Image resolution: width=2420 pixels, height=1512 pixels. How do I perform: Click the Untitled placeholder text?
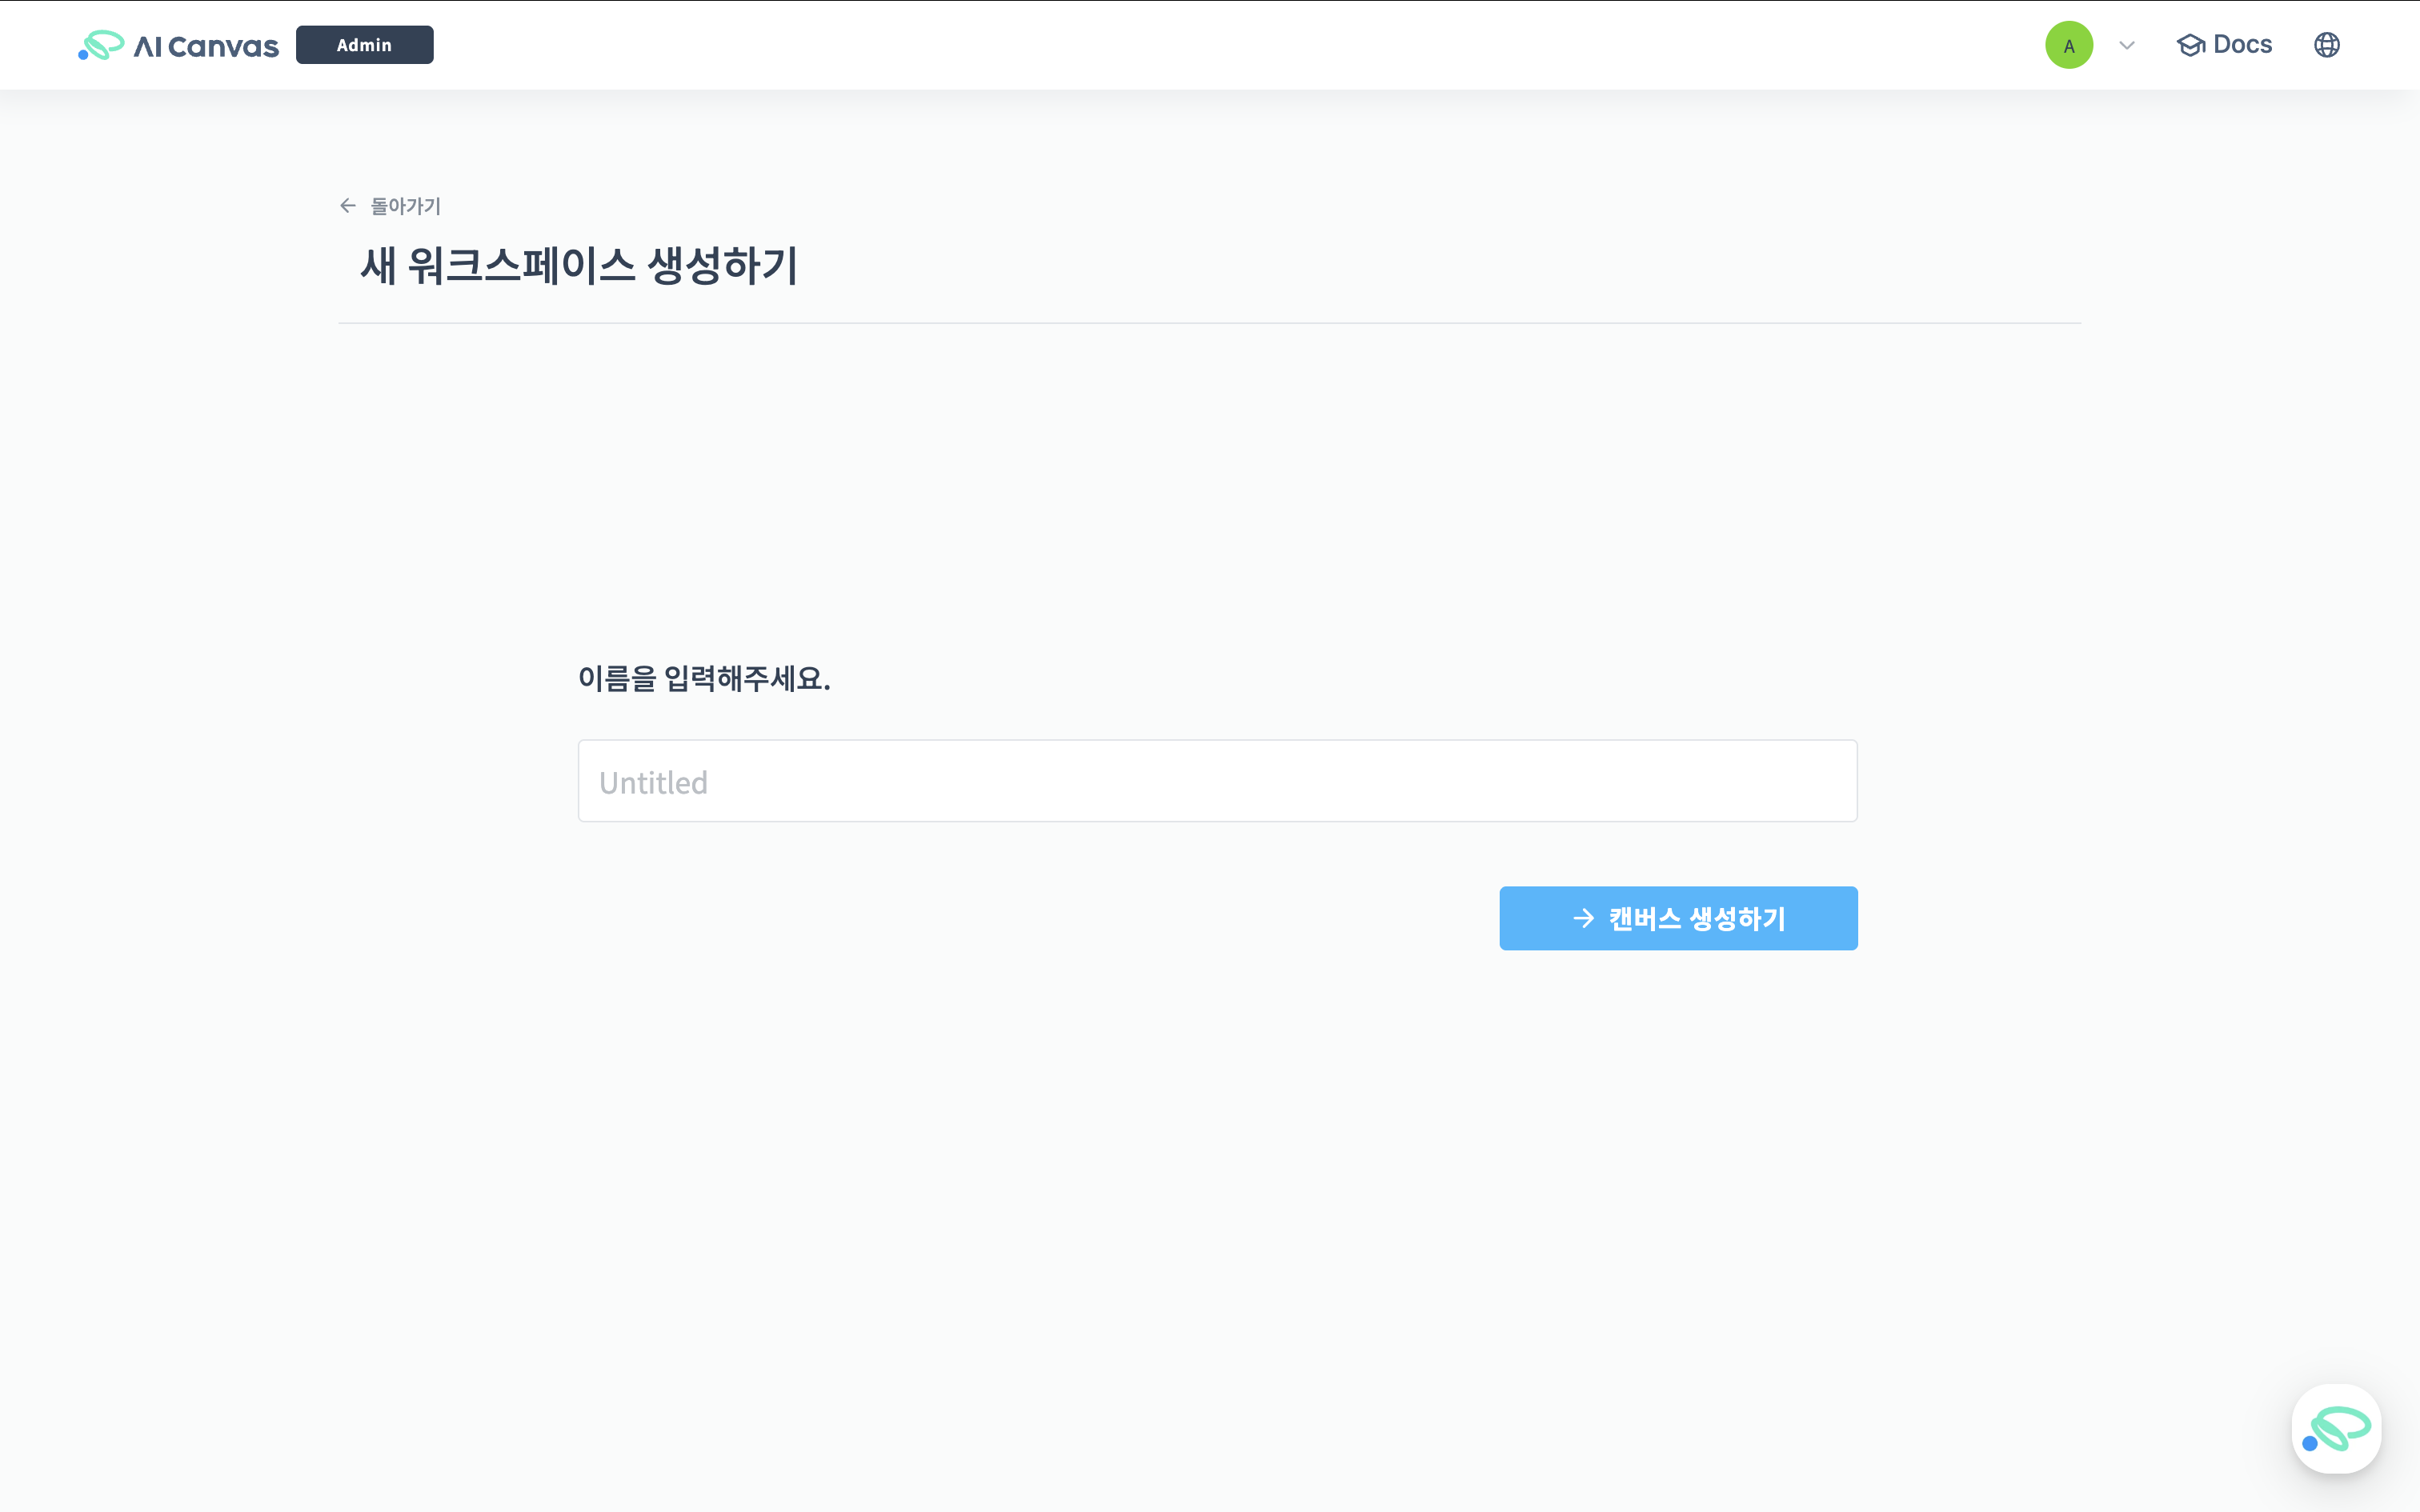pos(653,783)
